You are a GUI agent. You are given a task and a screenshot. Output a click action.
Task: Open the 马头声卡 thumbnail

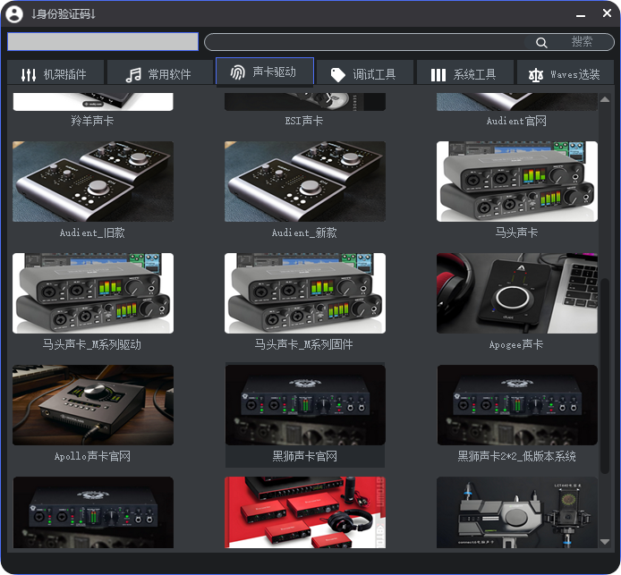[x=517, y=182]
